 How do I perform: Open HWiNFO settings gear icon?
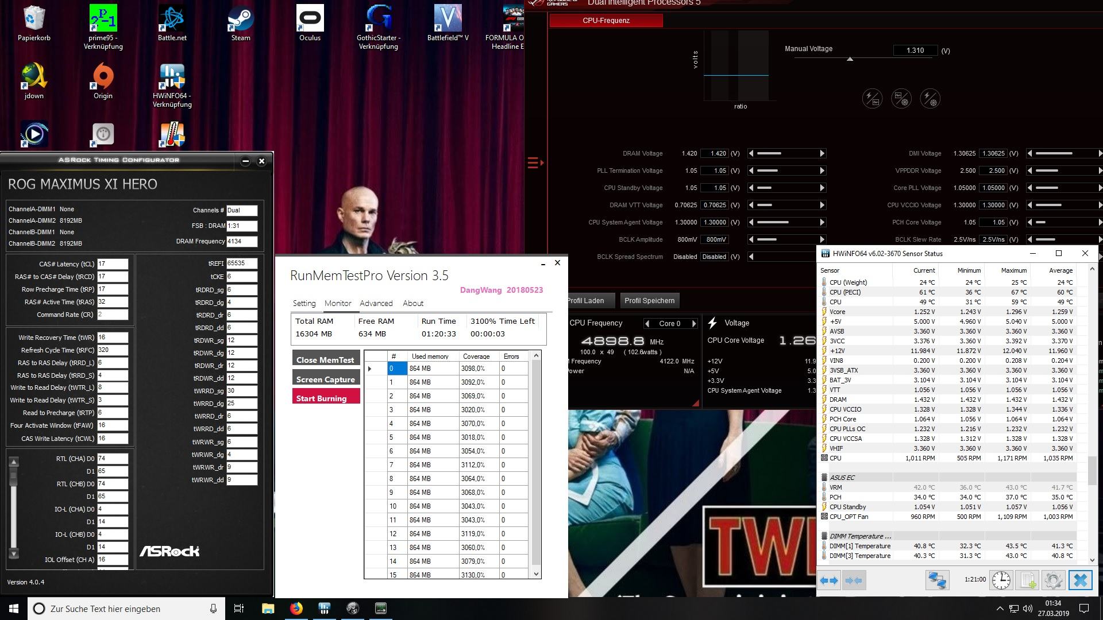pyautogui.click(x=1053, y=580)
